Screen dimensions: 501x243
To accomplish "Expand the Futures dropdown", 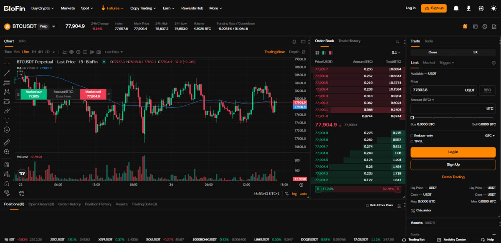I will coord(112,8).
